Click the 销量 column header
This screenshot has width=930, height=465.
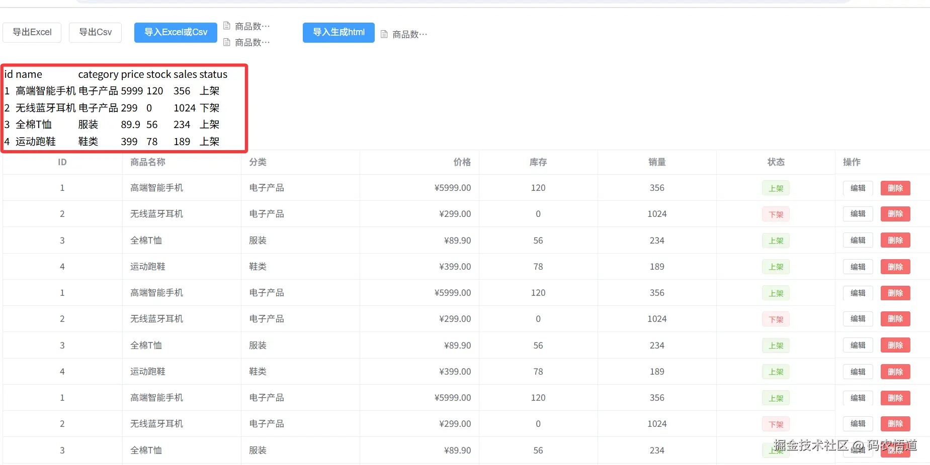click(x=657, y=162)
